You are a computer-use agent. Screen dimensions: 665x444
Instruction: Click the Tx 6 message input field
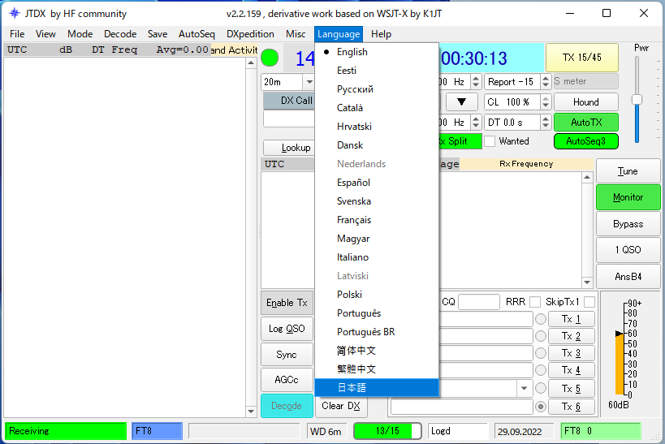(x=461, y=407)
